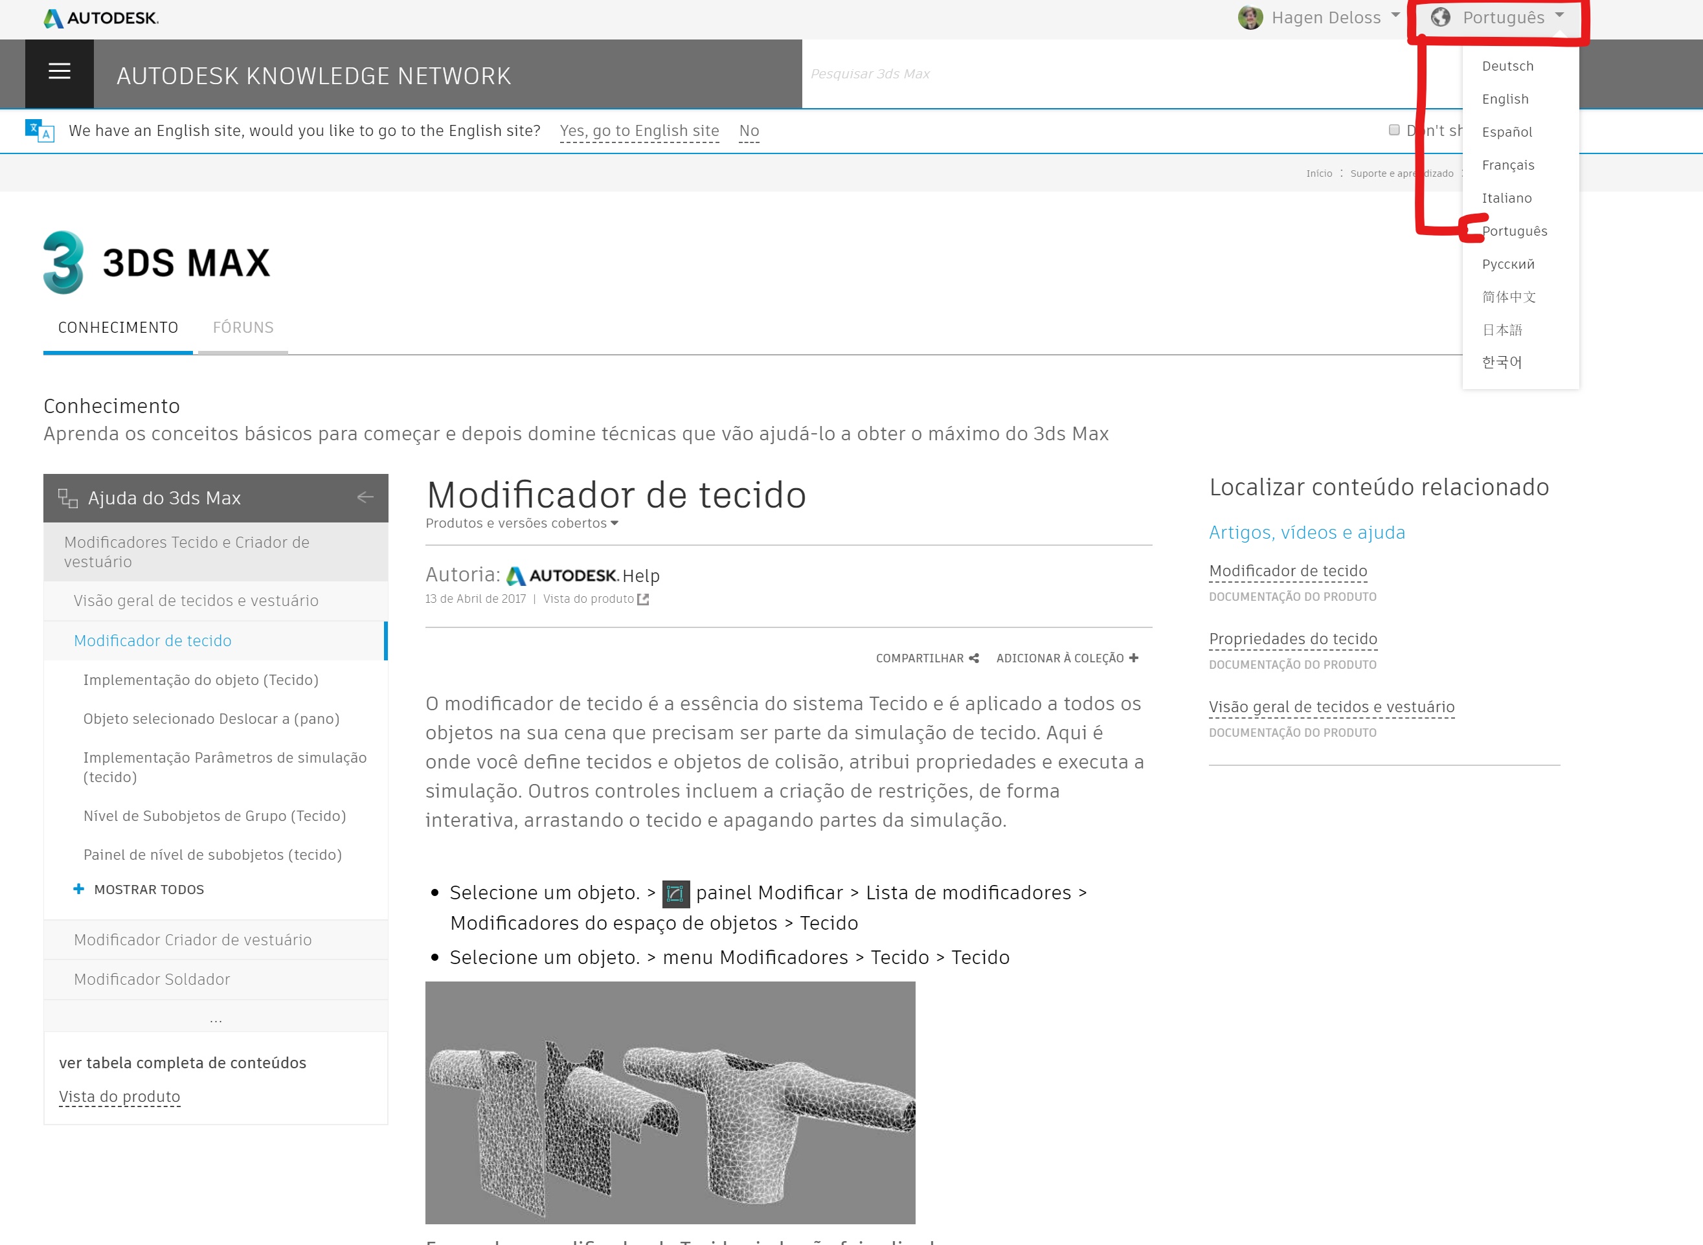Select English from the language list
1703x1245 pixels.
coord(1505,98)
